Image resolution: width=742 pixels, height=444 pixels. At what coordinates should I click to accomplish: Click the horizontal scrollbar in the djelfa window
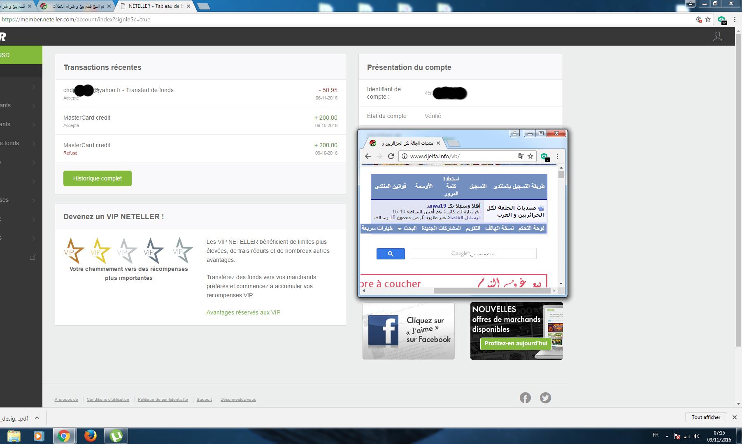[492, 291]
